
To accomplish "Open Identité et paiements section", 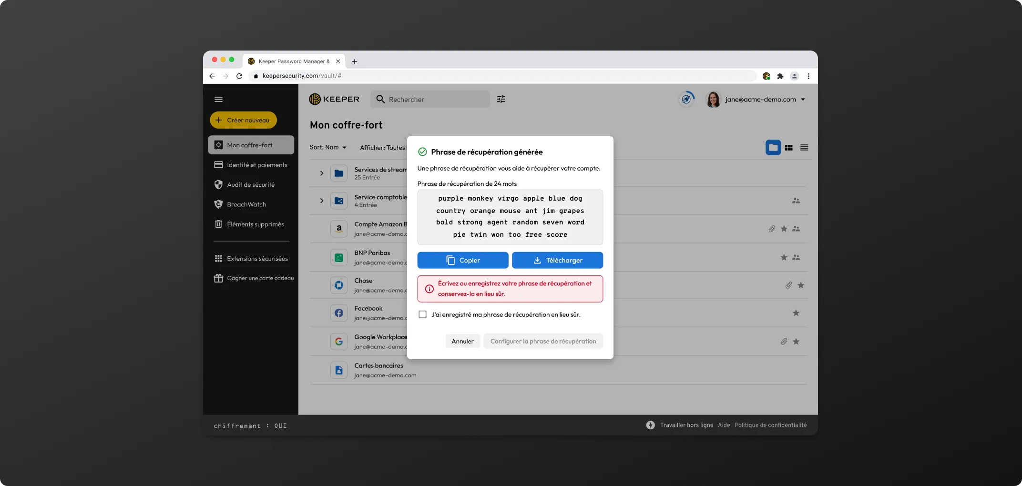I will coord(251,165).
